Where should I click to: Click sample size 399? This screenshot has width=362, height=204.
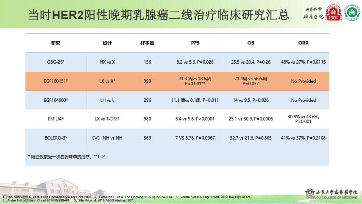point(147,81)
